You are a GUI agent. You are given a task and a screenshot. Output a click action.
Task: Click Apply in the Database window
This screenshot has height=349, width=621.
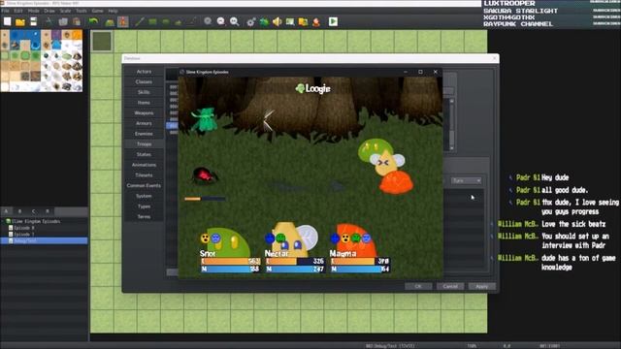pos(482,287)
